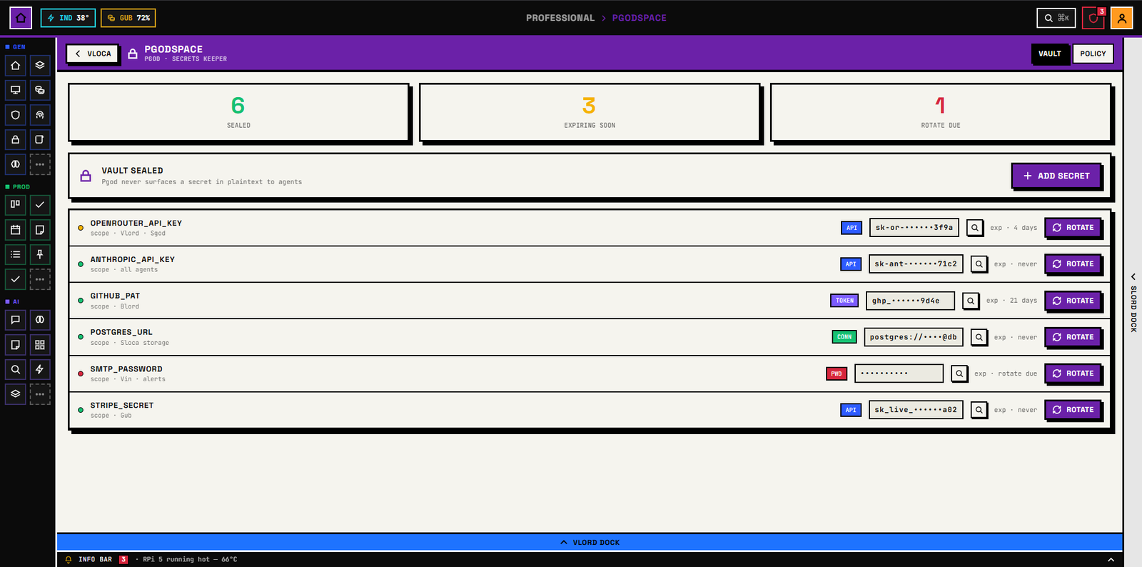Click the bell icon in the info bar
Viewport: 1142px width, 567px height.
coord(69,560)
